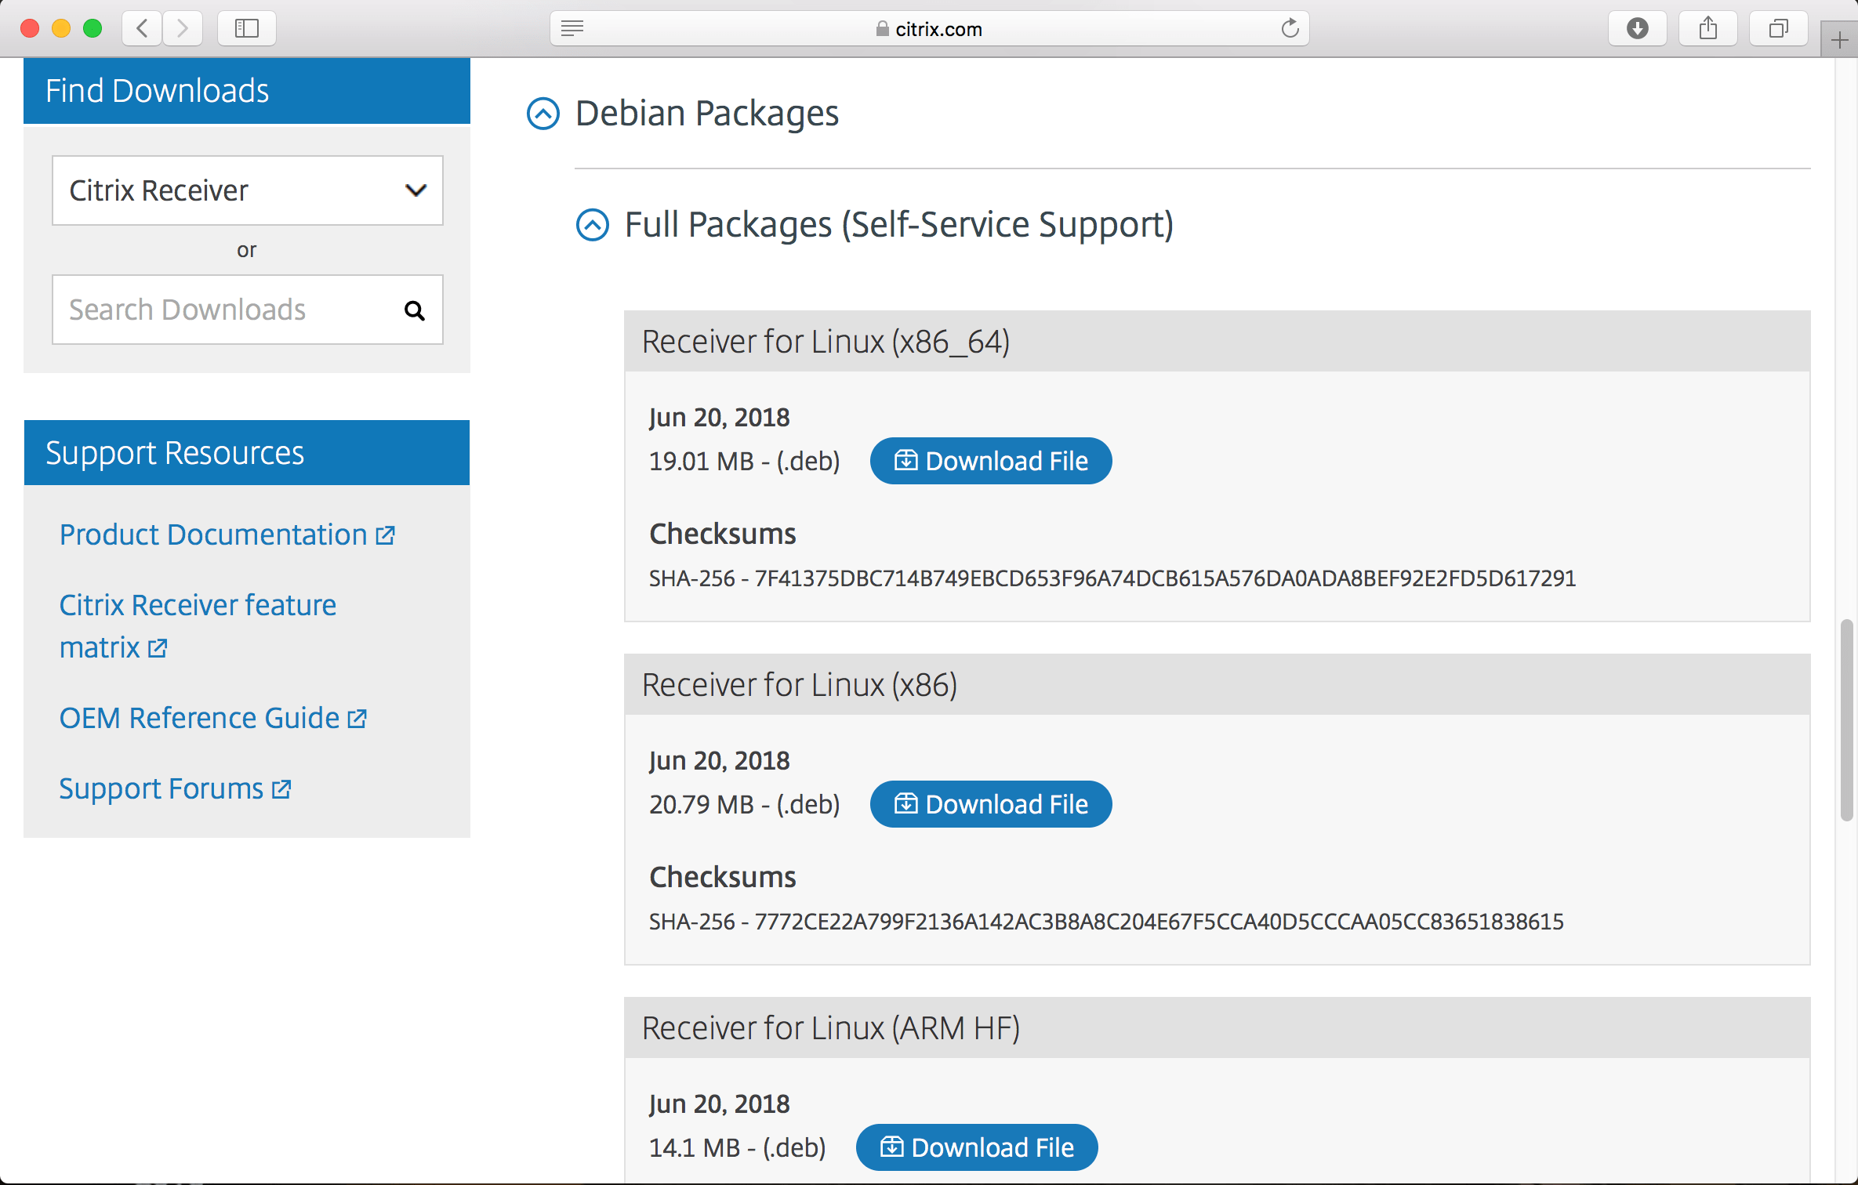Open a new tab with plus button
Image resolution: width=1858 pixels, height=1185 pixels.
pos(1839,40)
